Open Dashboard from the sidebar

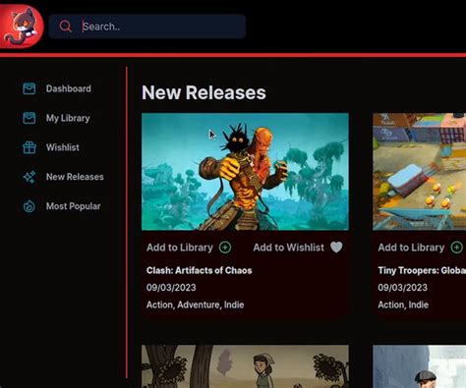(x=69, y=88)
